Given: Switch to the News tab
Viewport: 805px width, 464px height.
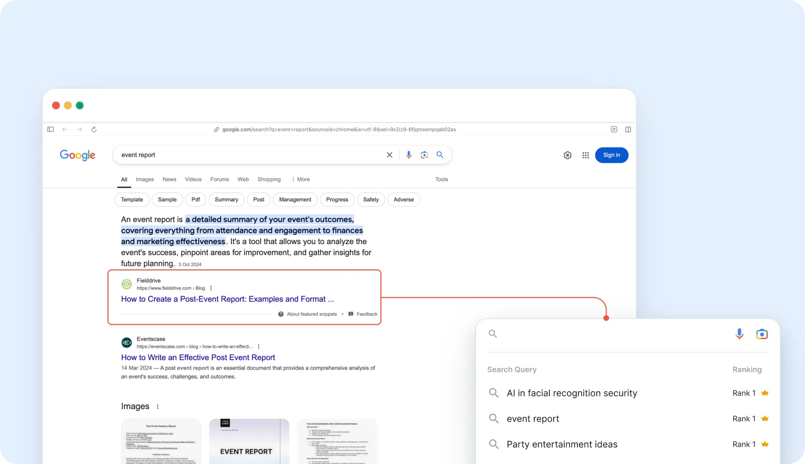Looking at the screenshot, I should (169, 179).
